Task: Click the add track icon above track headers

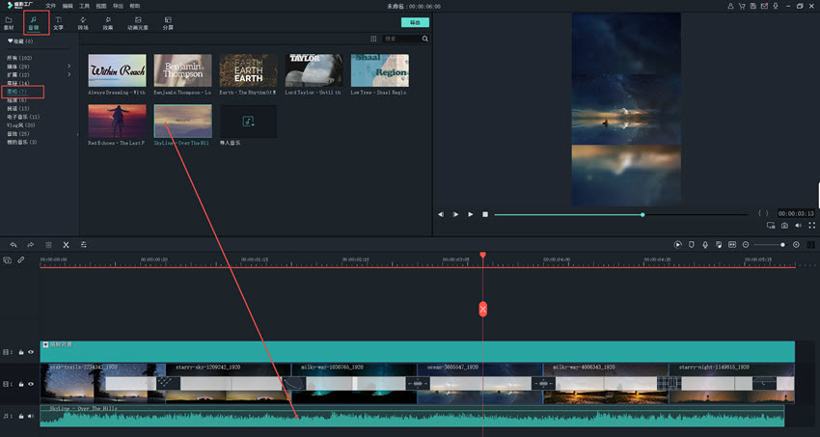Action: point(8,259)
